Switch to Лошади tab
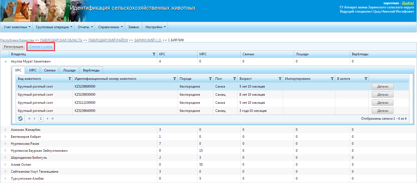This screenshot has height=183, width=420. coord(69,70)
